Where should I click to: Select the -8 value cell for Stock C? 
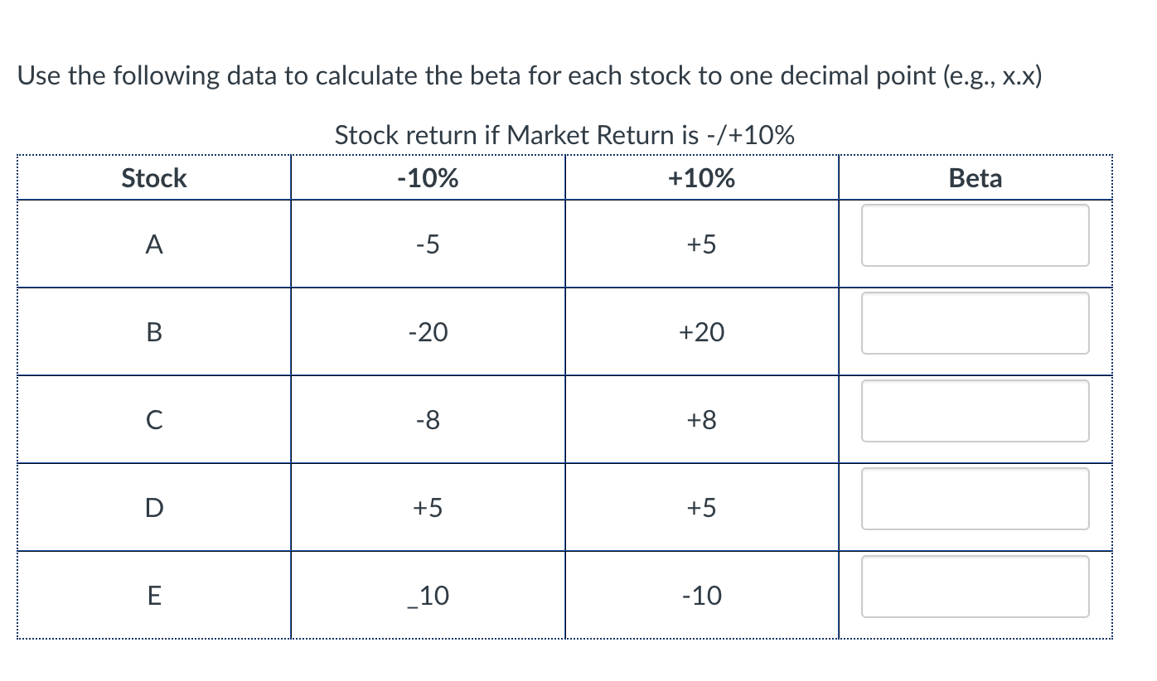(428, 420)
